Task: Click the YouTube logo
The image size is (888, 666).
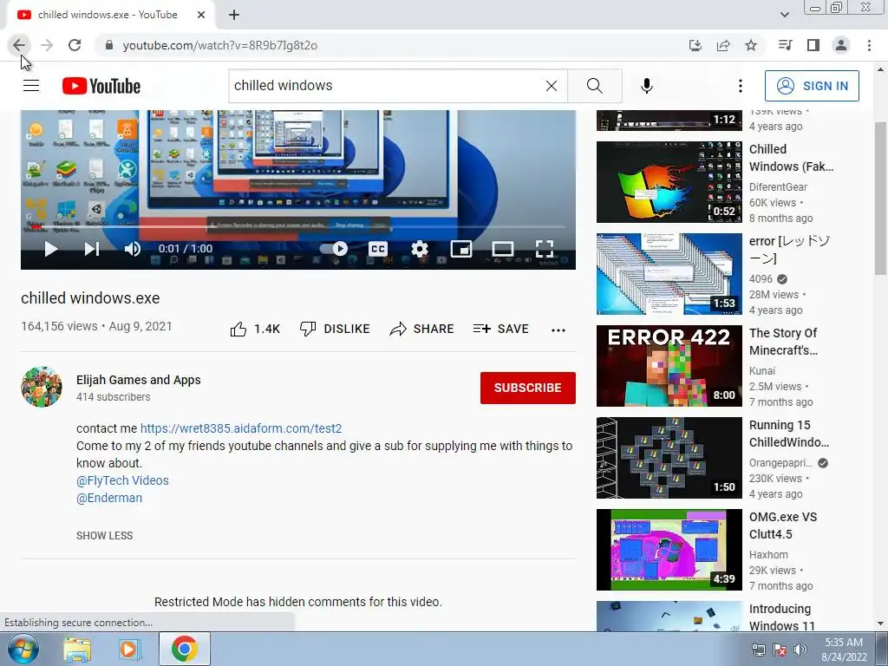Action: point(101,86)
